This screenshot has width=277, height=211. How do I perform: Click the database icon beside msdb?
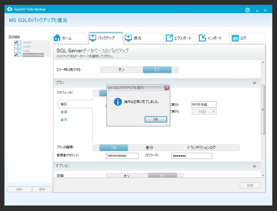[x=20, y=51]
